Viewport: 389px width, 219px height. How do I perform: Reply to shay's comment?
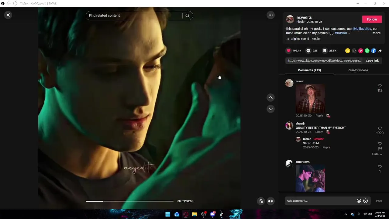tap(319, 132)
